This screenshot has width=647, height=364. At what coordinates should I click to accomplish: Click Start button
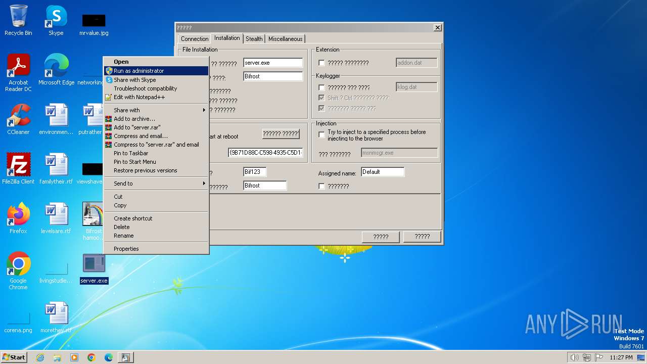(x=14, y=357)
